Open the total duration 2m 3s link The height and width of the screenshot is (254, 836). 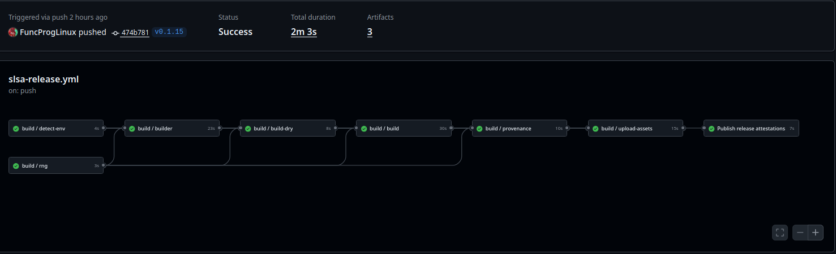(303, 32)
